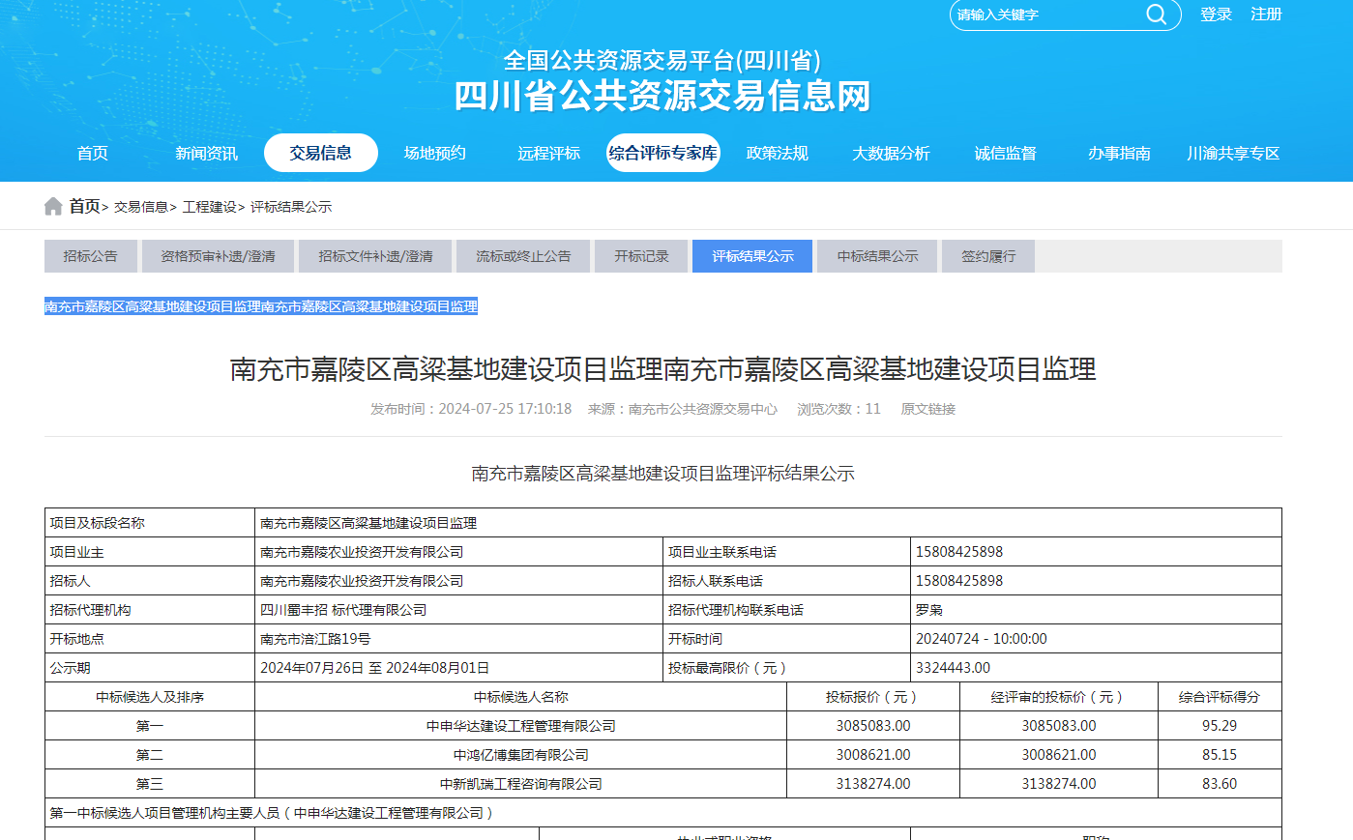Click third candidate 中新凯瑞工程咨询有限公司
The height and width of the screenshot is (840, 1353).
tap(521, 784)
